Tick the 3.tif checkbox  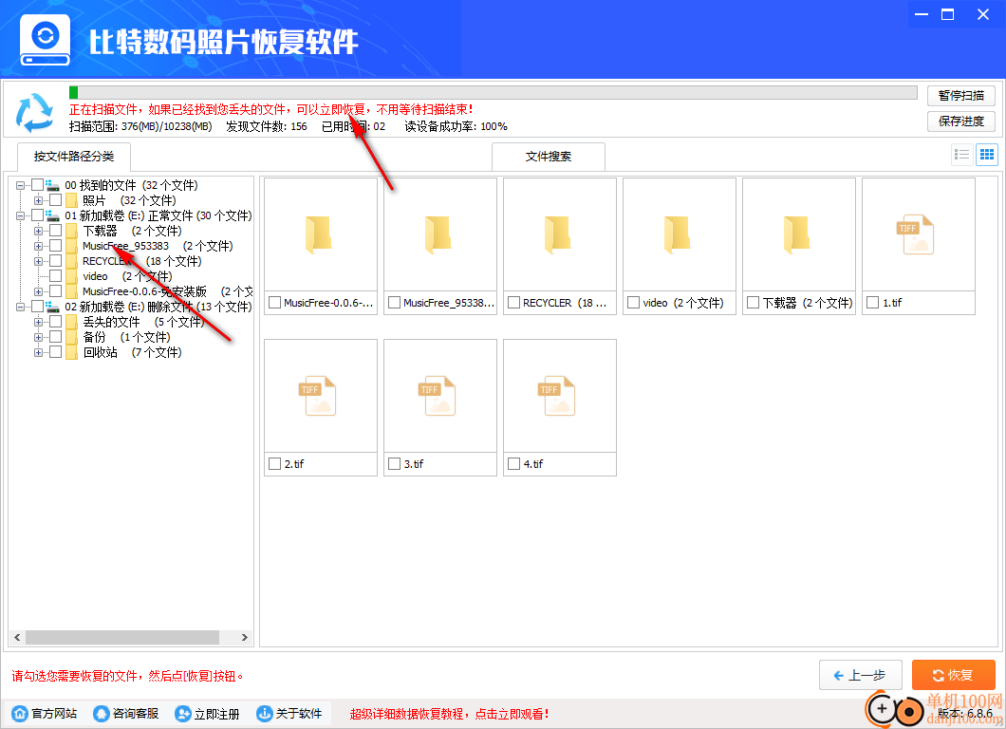coord(395,463)
